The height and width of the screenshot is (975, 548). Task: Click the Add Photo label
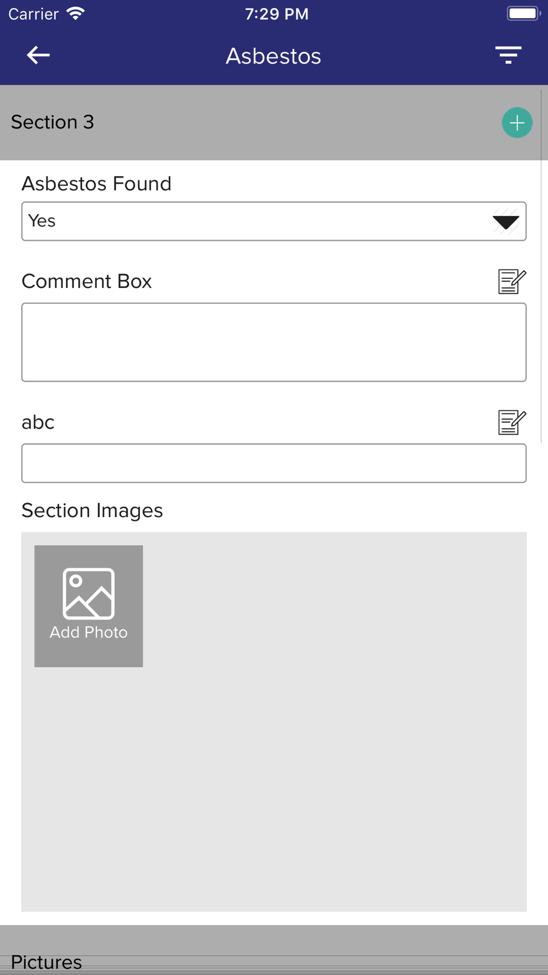tap(89, 632)
